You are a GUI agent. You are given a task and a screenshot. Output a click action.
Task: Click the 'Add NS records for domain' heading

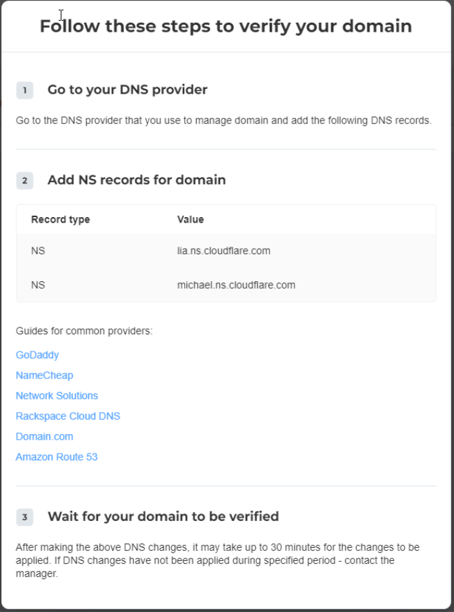(x=137, y=180)
